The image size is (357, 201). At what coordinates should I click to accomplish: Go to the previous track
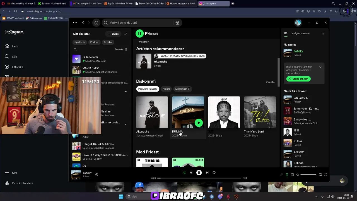pos(191,173)
